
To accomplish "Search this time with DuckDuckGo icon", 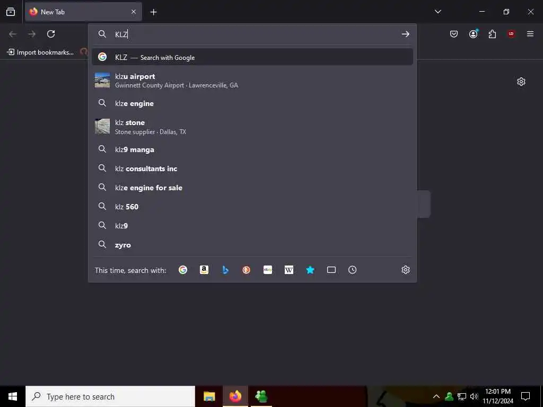I will [x=246, y=270].
